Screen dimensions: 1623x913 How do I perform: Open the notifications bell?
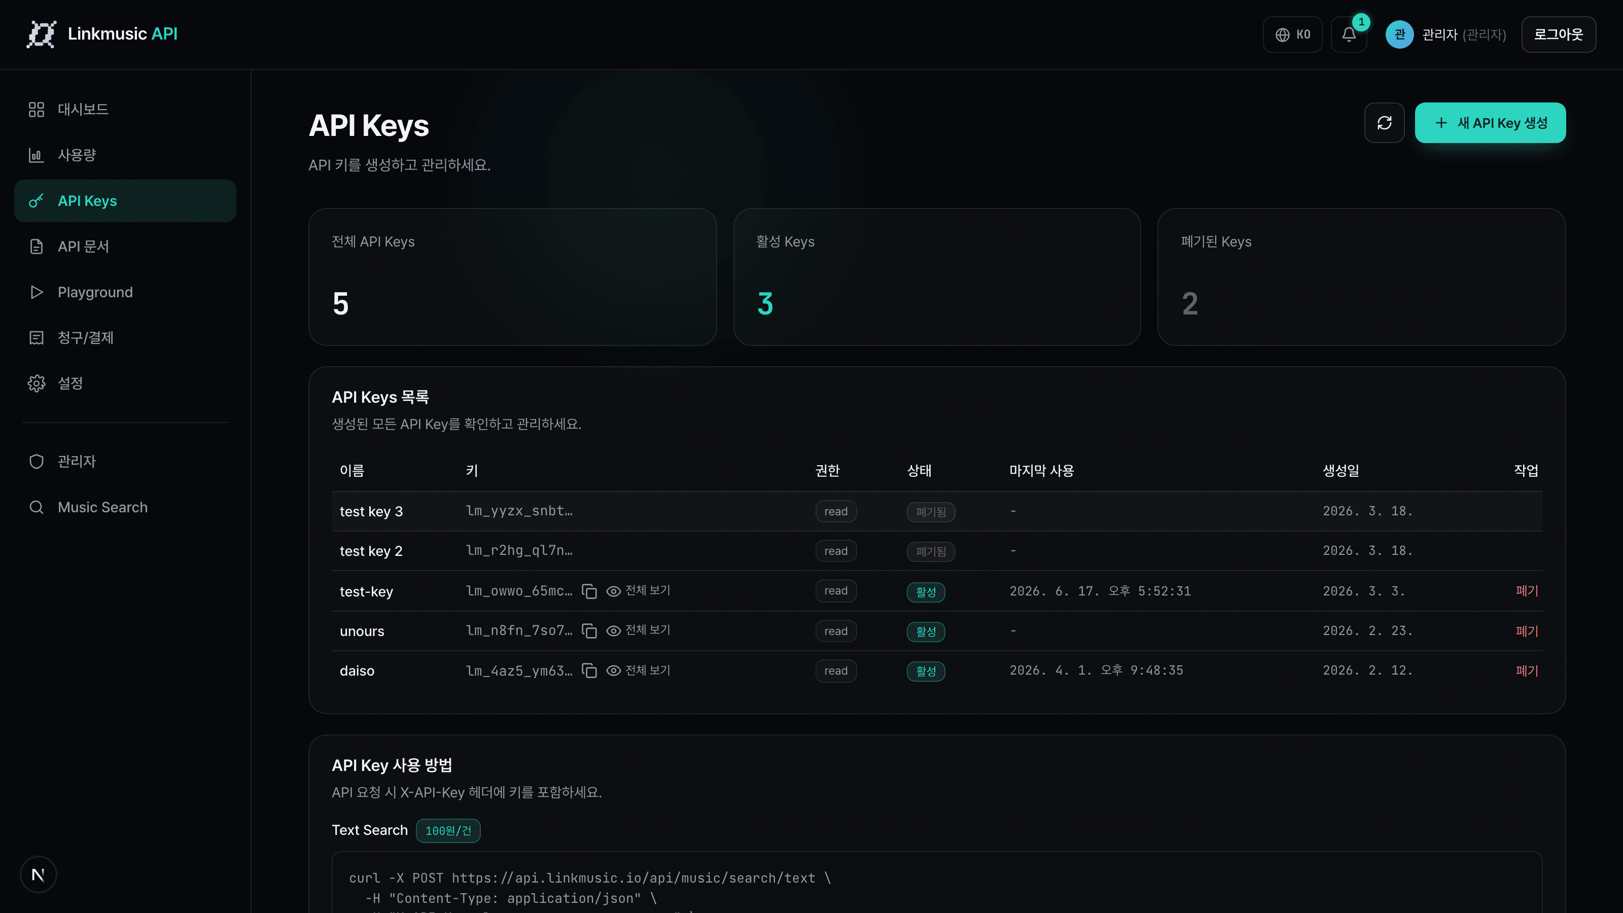click(x=1349, y=34)
